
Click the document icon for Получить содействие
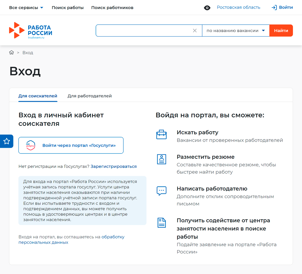point(162,223)
